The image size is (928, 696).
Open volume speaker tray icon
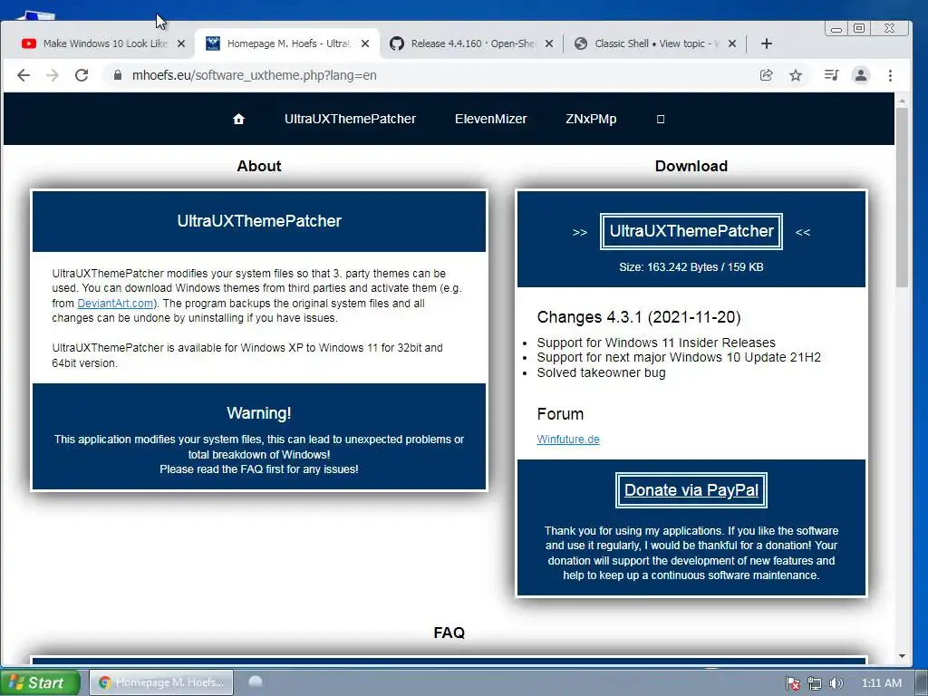[x=836, y=683]
